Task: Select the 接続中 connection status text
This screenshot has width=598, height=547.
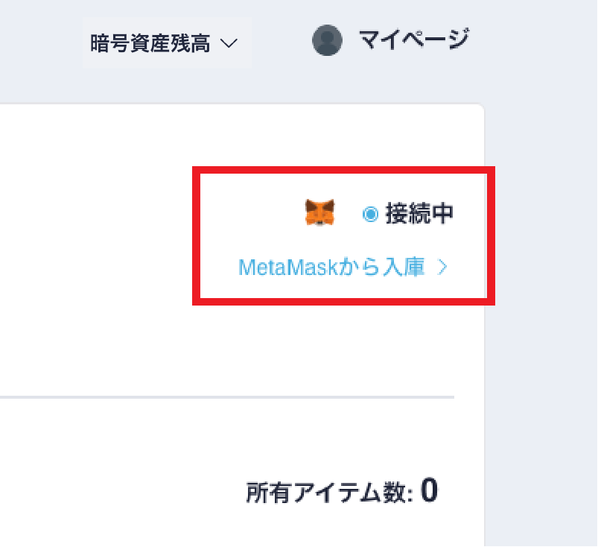Action: (419, 213)
